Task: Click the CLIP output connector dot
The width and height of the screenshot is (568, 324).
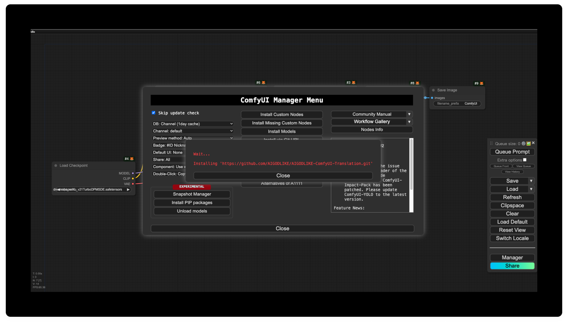Action: pyautogui.click(x=133, y=178)
